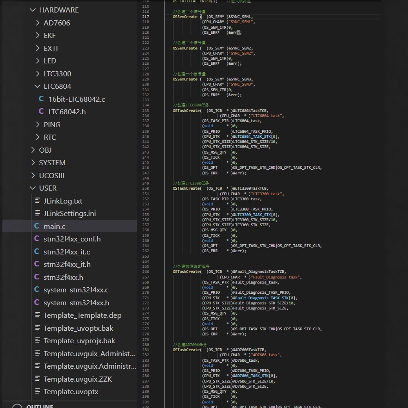Click the file icon beside JLinkSettings.ini
The height and width of the screenshot is (408, 408).
(x=37, y=214)
